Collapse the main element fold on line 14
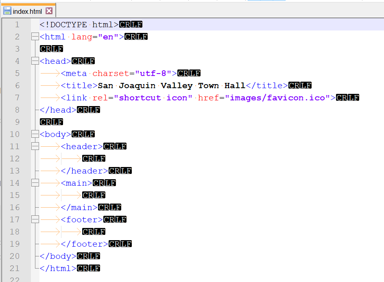Image resolution: width=384 pixels, height=282 pixels. pos(35,183)
